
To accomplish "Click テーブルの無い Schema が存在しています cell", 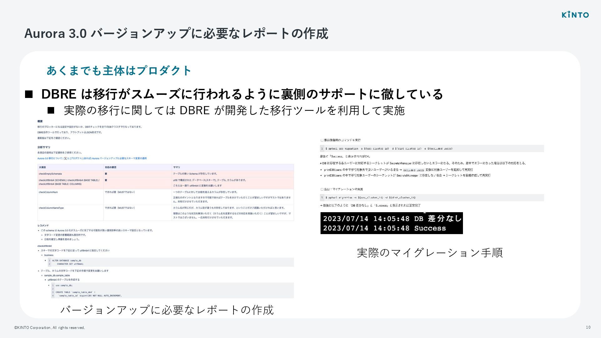I will pos(233,174).
